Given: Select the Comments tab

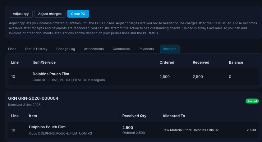Looking at the screenshot, I should (x=121, y=49).
